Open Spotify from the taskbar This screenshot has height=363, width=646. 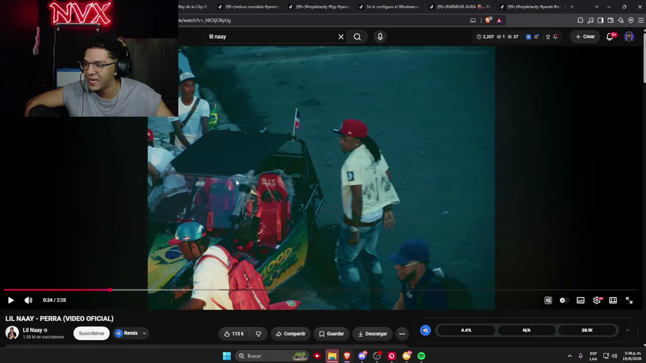pyautogui.click(x=421, y=356)
